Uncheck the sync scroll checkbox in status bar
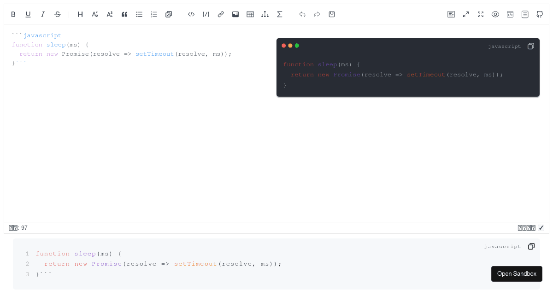The height and width of the screenshot is (290, 553). click(541, 228)
